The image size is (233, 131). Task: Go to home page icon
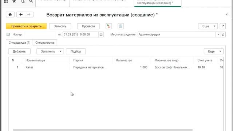10,15
